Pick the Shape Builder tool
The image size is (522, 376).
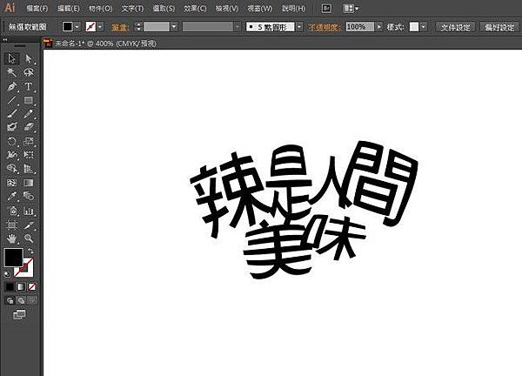pyautogui.click(x=11, y=169)
